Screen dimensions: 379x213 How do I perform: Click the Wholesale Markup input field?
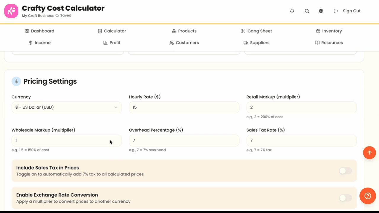(67, 141)
